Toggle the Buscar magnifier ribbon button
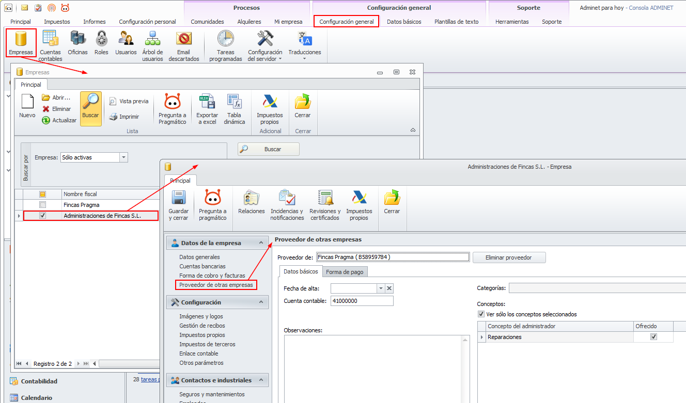The width and height of the screenshot is (686, 403). [x=90, y=108]
